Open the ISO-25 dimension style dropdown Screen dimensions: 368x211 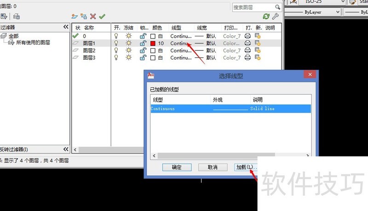pos(343,2)
